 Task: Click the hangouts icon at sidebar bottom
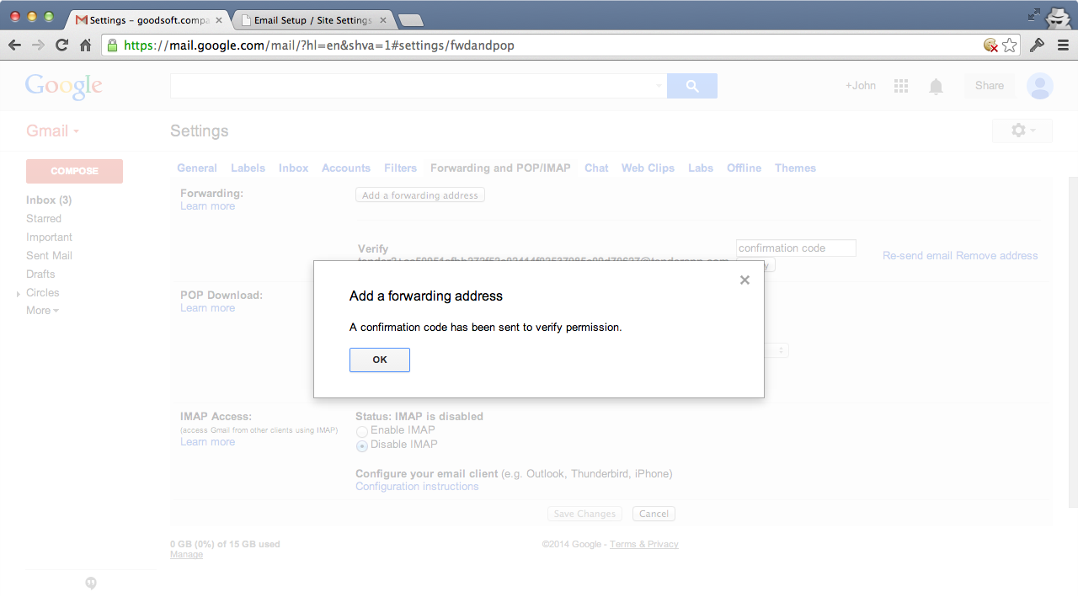pyautogui.click(x=91, y=583)
